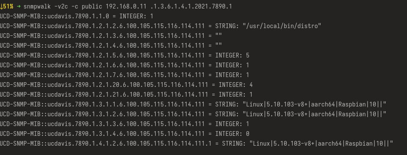Click the ucdavis.7890.1.3.1.1 Linux string value

point(314,104)
